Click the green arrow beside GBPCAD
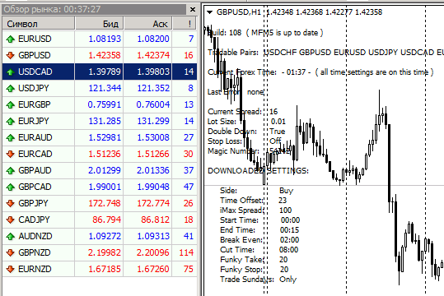444x296 pixels. tap(11, 187)
